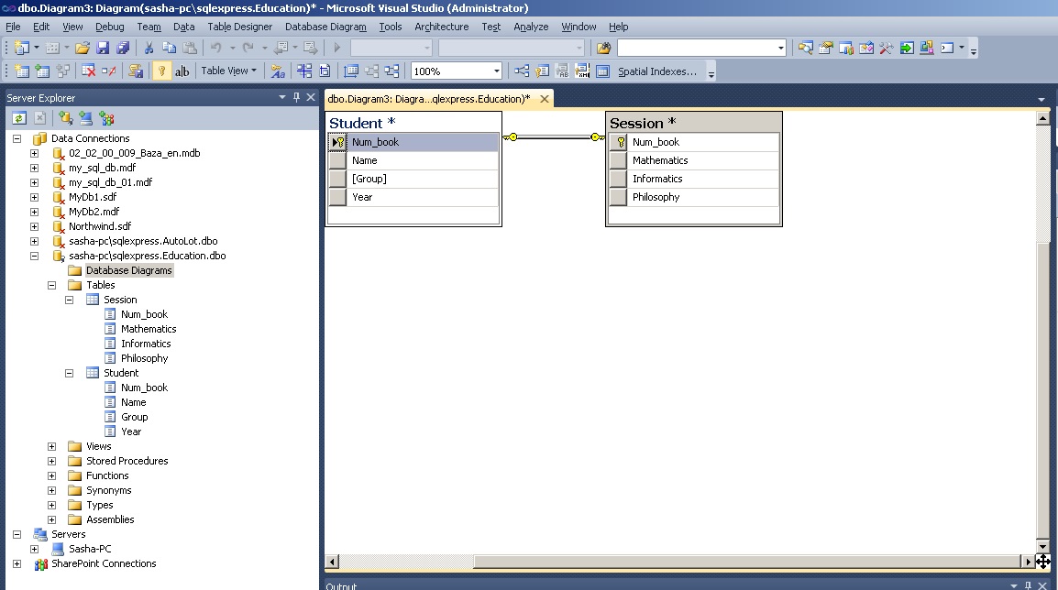This screenshot has height=590, width=1058.
Task: Click the Manage Check Constraints icon
Action: tap(602, 71)
